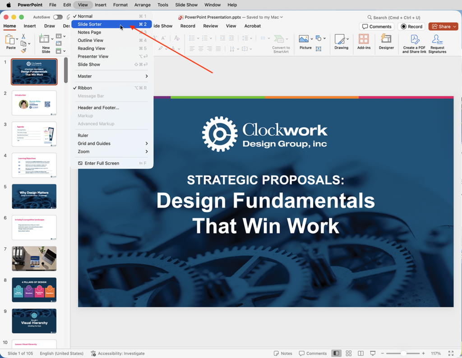Switch to Slide Sorter view in status bar

coord(349,353)
